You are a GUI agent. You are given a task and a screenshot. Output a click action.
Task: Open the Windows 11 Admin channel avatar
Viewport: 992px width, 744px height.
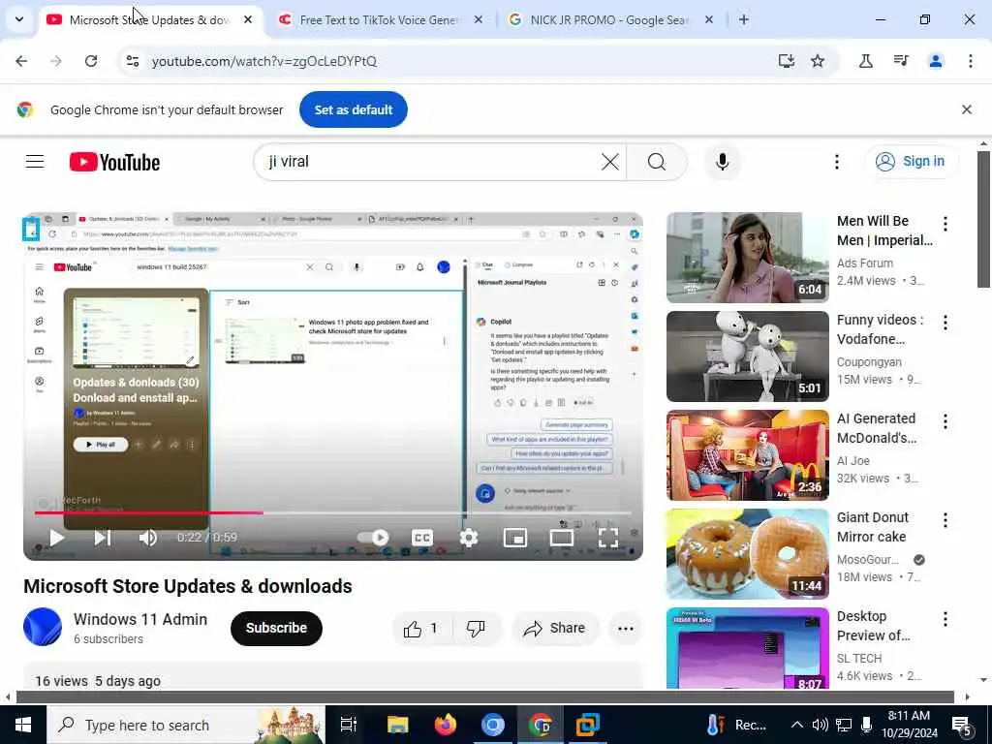[43, 627]
